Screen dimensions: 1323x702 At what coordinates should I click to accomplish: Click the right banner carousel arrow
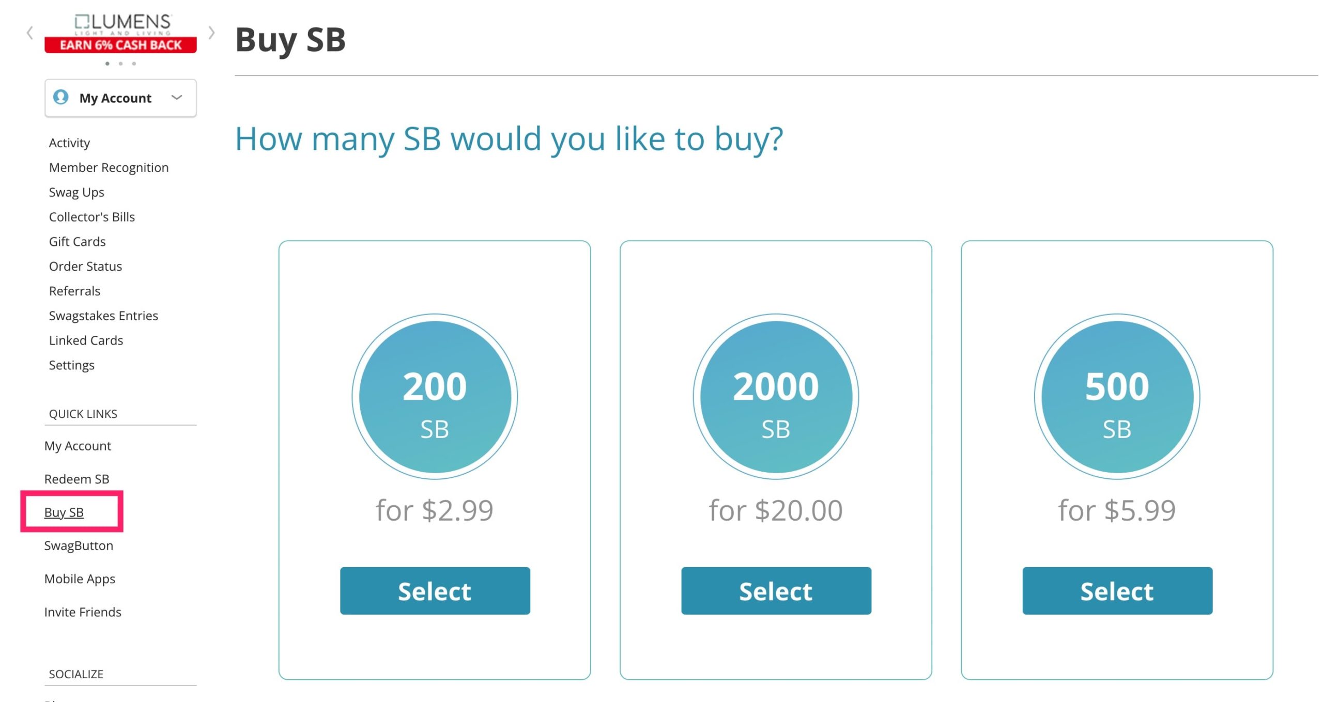(212, 32)
